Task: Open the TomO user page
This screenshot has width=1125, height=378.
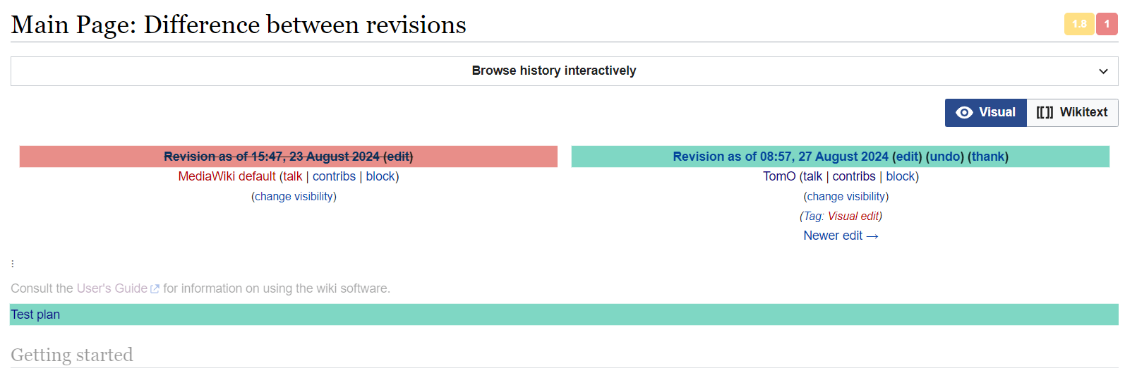Action: 779,176
